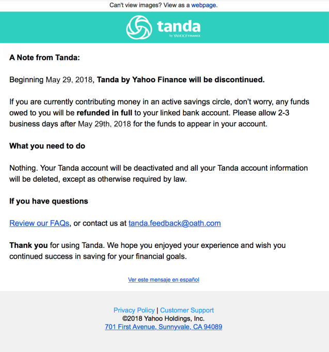Go to Customer Support in footer

(187, 310)
